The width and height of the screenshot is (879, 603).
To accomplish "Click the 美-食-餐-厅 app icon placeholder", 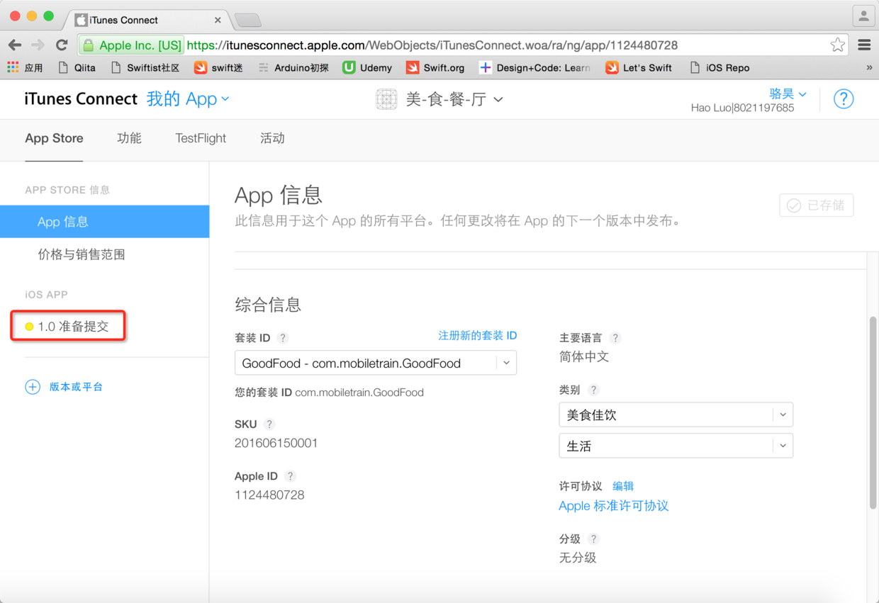I will [x=386, y=99].
